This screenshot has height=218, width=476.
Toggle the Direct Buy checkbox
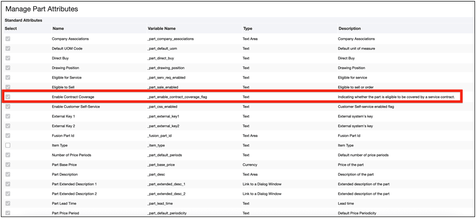tap(8, 59)
